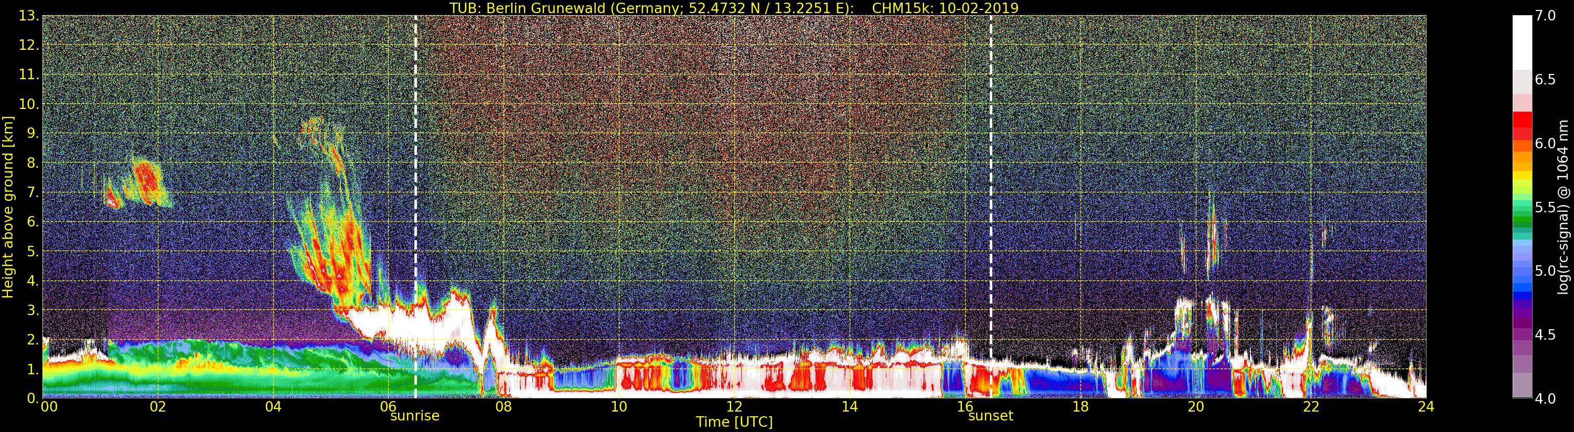
Task: Click the '12.' height tick label
Action: pyautogui.click(x=29, y=45)
